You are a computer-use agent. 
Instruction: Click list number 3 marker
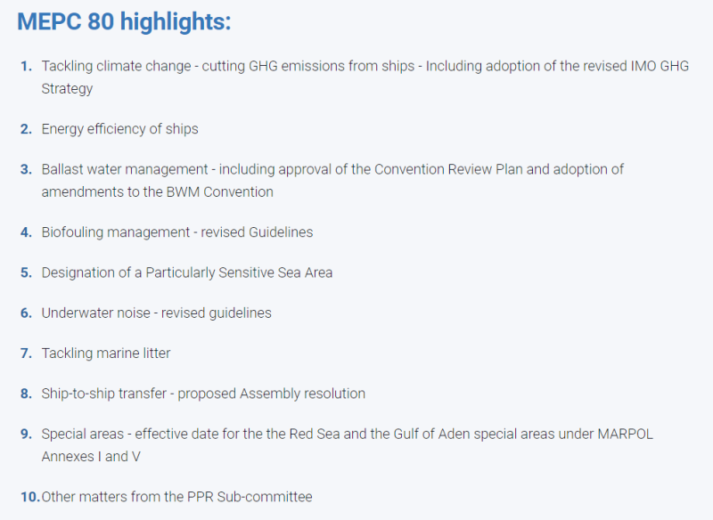27,169
